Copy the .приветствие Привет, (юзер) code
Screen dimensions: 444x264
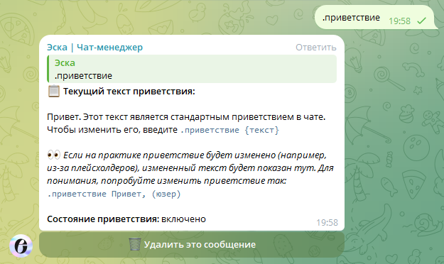tap(114, 194)
